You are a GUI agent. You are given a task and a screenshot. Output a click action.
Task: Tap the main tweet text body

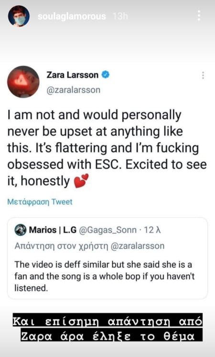point(107,148)
